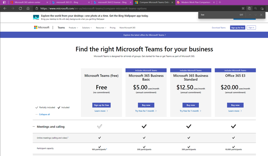Close the microsoft 364 E3 license tab
268x156 pixels.
point(131,2)
